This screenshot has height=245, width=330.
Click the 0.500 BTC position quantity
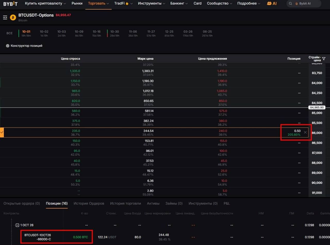(x=80, y=237)
